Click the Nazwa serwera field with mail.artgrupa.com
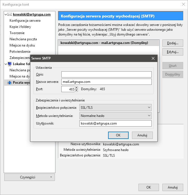The image size is (188, 195). tap(106, 82)
